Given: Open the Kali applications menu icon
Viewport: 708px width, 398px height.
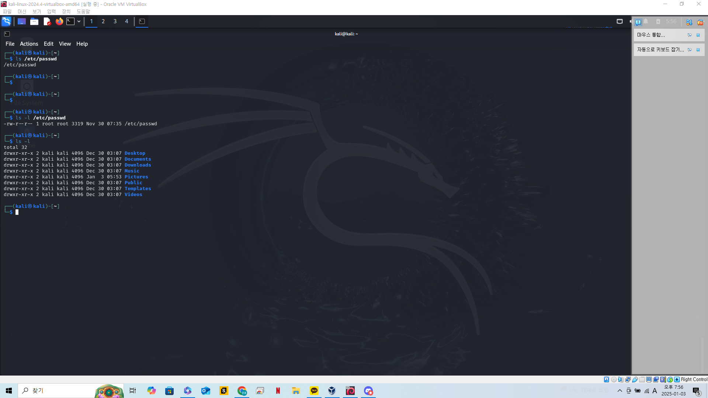Looking at the screenshot, I should tap(6, 21).
